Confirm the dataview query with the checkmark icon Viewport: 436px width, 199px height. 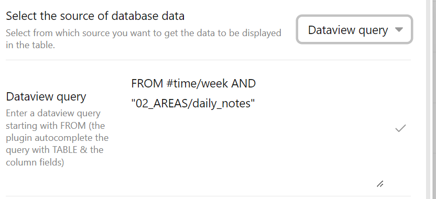point(400,128)
